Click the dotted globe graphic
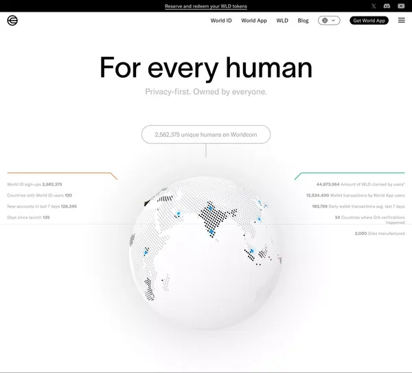Image resolution: width=412 pixels, height=373 pixels. (x=205, y=253)
